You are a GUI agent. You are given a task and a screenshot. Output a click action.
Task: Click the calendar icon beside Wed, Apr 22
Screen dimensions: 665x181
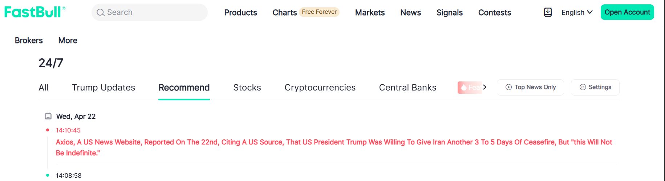pos(48,116)
